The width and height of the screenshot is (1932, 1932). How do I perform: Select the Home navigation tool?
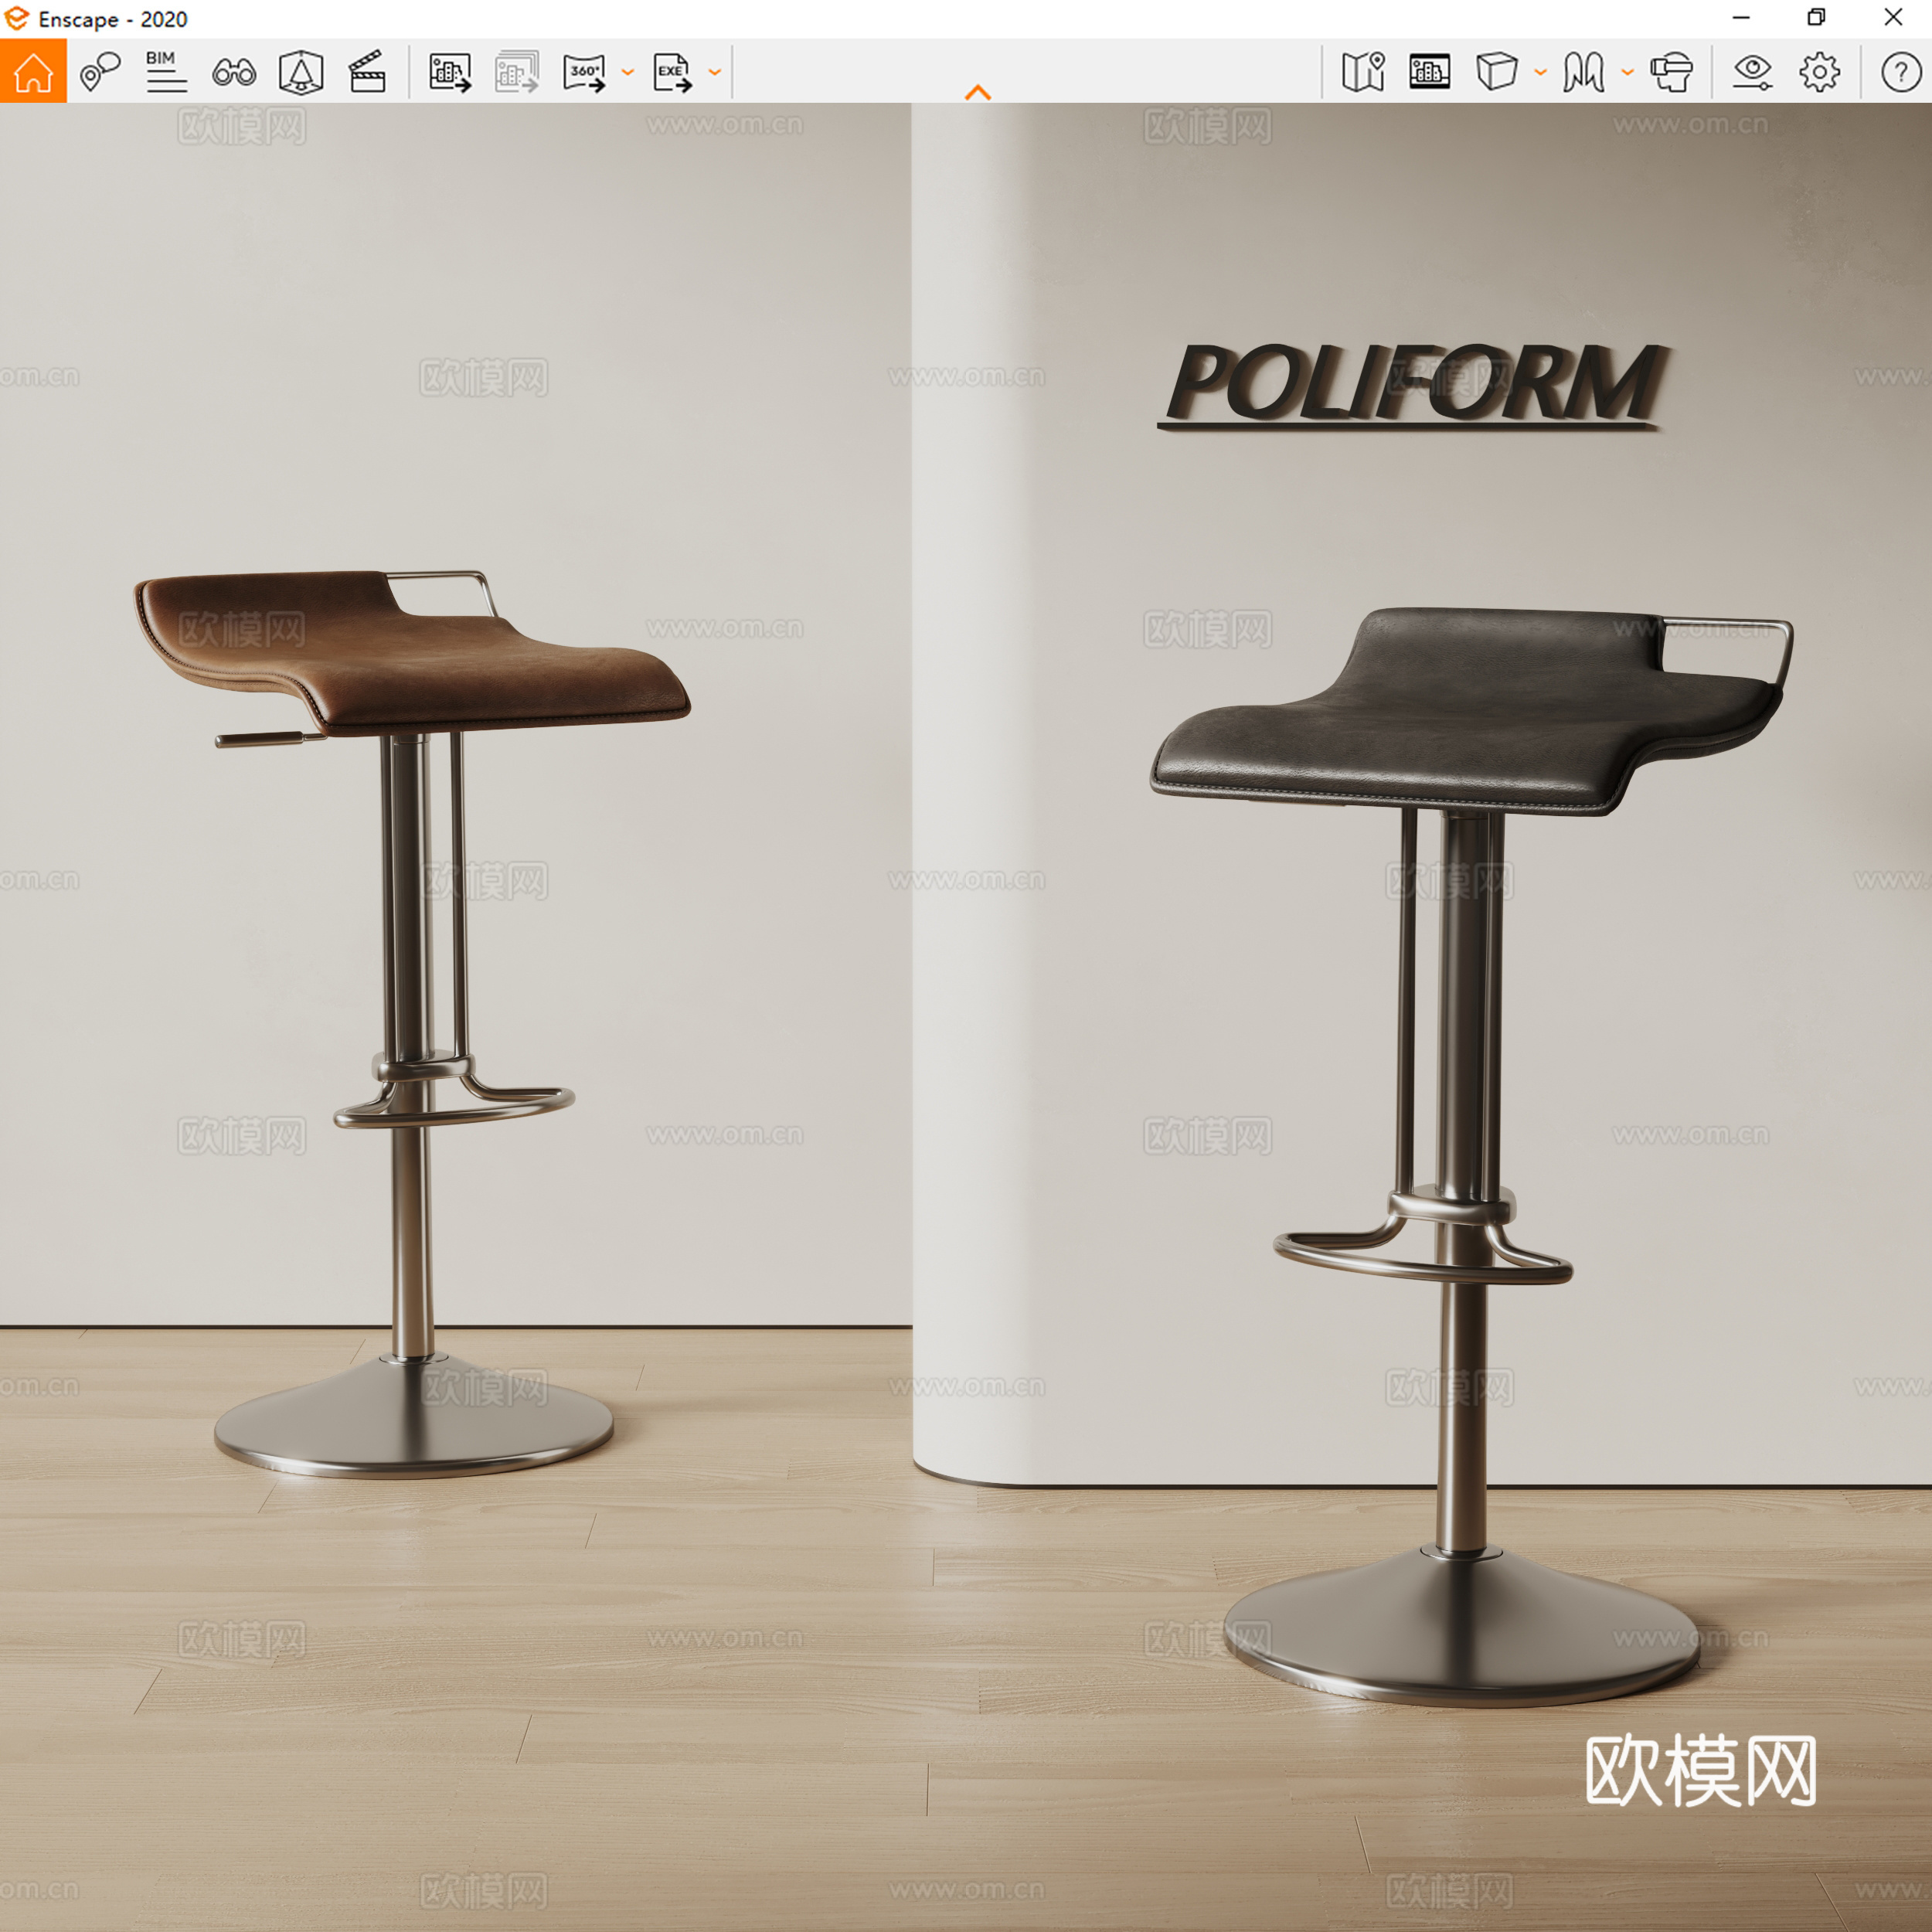click(33, 71)
